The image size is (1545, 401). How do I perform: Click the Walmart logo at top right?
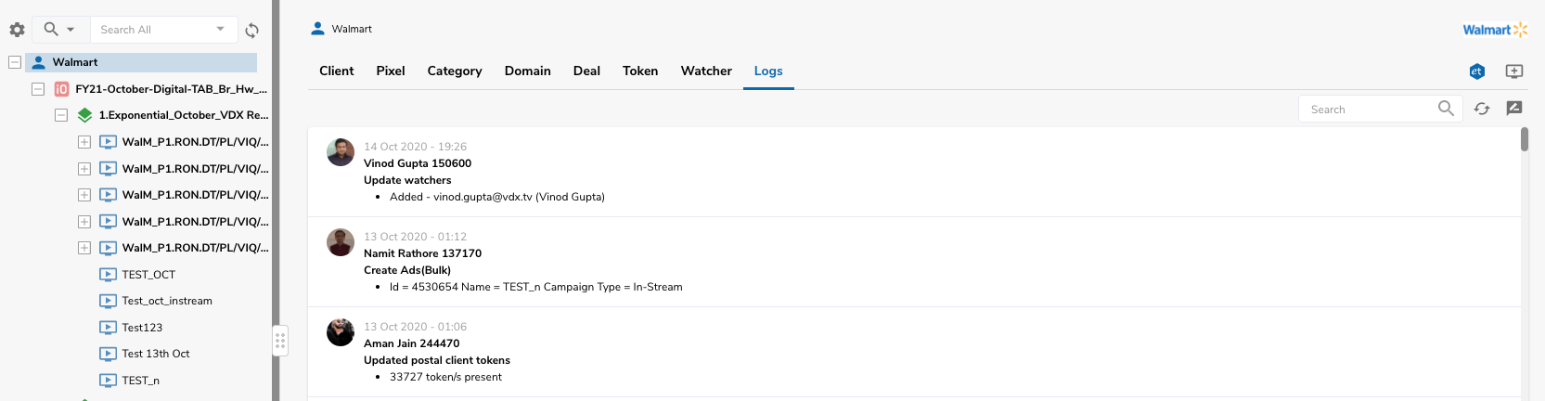coord(1494,30)
